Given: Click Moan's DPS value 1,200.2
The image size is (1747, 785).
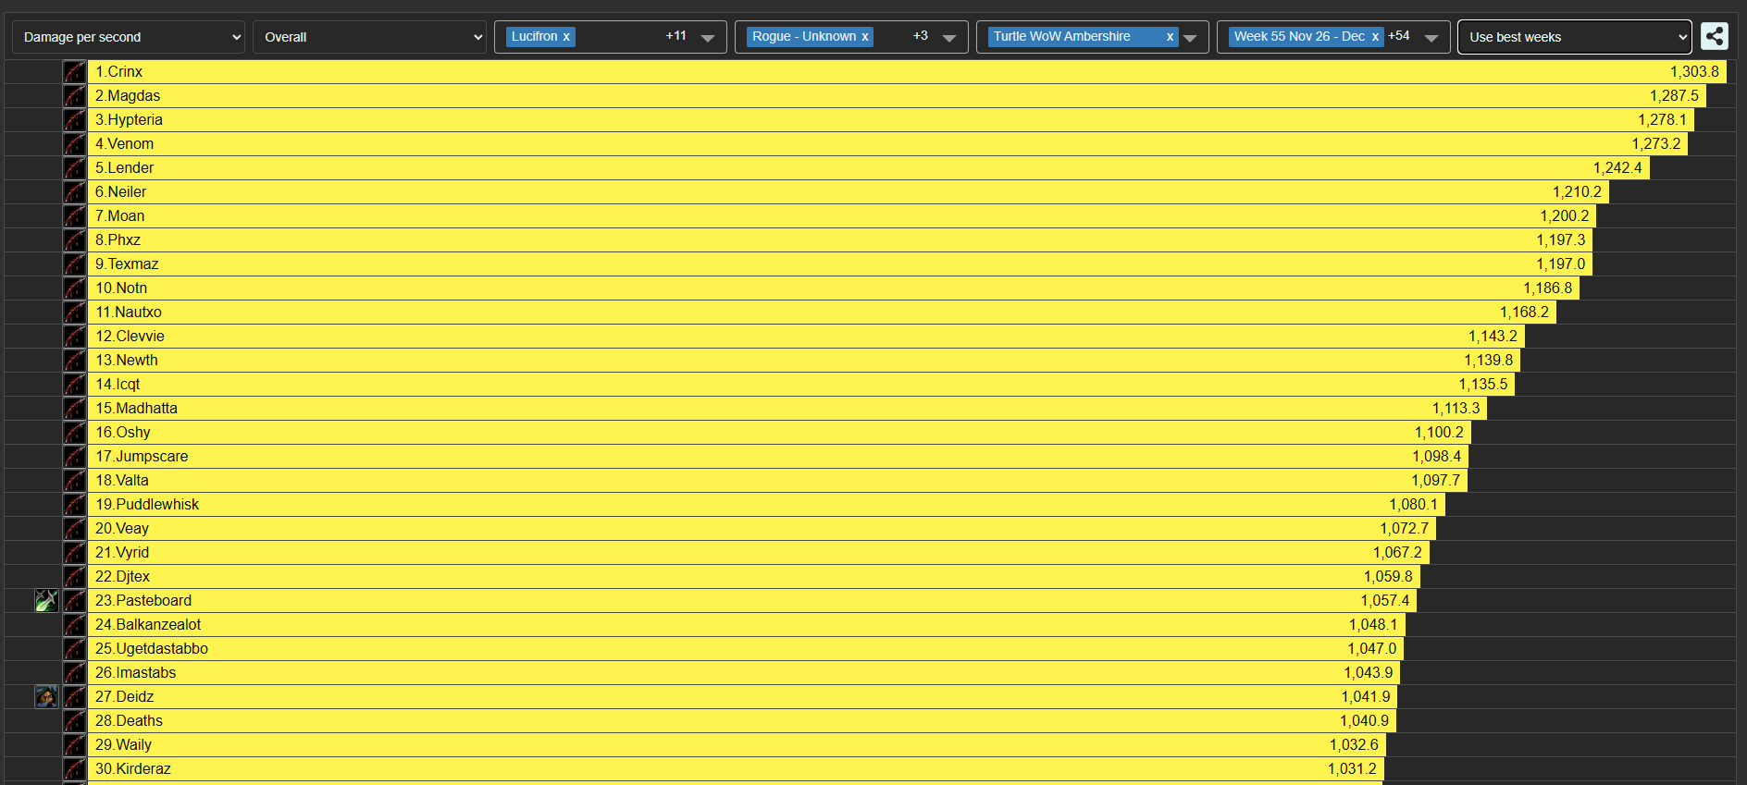Looking at the screenshot, I should click(1564, 215).
